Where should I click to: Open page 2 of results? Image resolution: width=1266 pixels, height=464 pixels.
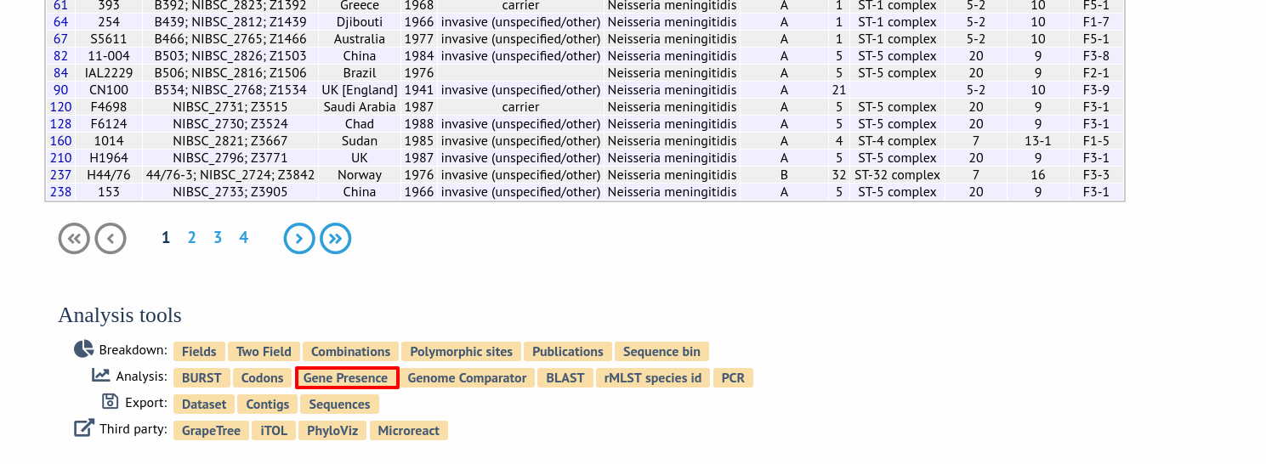tap(192, 238)
